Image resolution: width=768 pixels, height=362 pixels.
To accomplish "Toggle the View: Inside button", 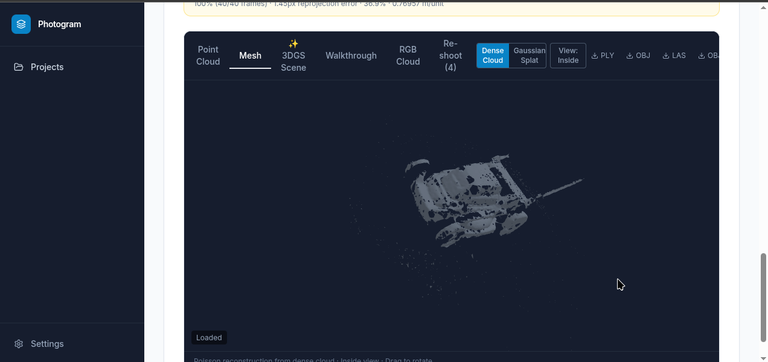I will click(x=568, y=56).
